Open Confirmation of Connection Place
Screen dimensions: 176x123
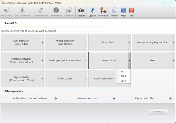point(29,98)
